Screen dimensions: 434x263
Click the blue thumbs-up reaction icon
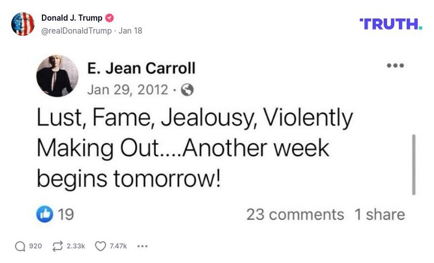[x=45, y=214]
